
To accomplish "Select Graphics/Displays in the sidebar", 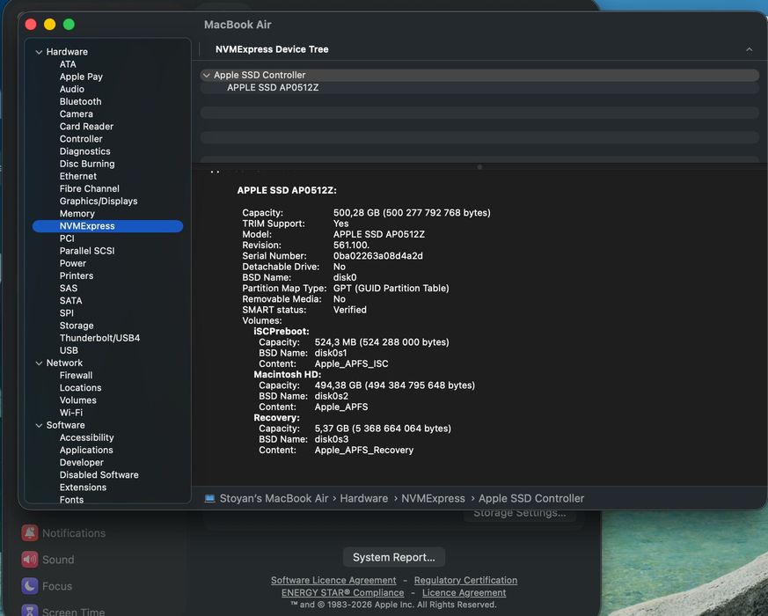I will pyautogui.click(x=99, y=201).
